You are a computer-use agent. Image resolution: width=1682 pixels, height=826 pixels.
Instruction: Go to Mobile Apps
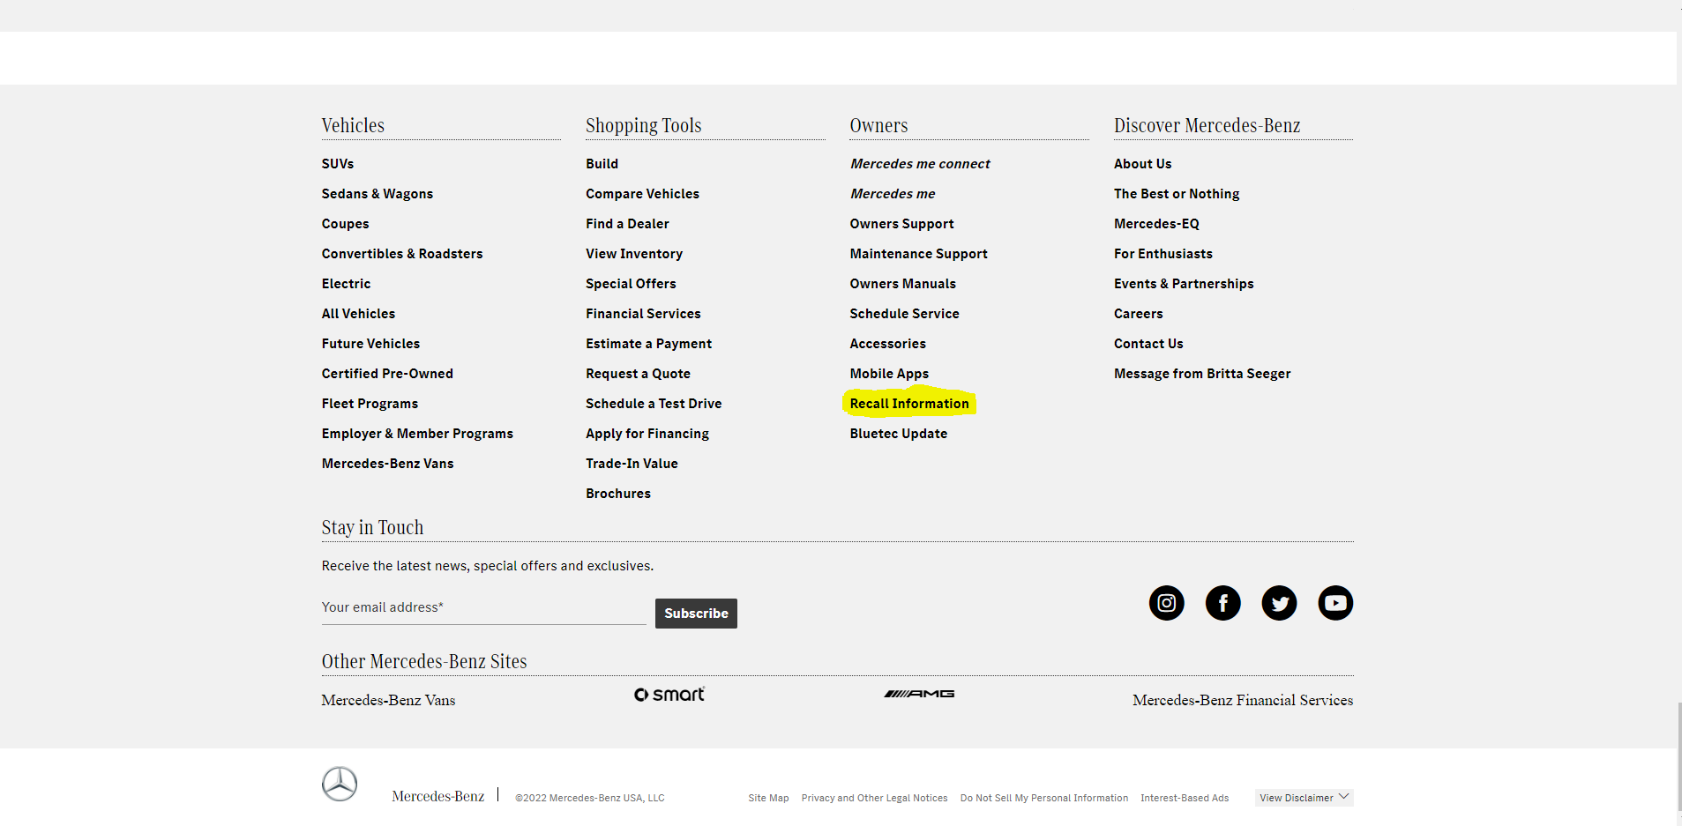pyautogui.click(x=889, y=374)
